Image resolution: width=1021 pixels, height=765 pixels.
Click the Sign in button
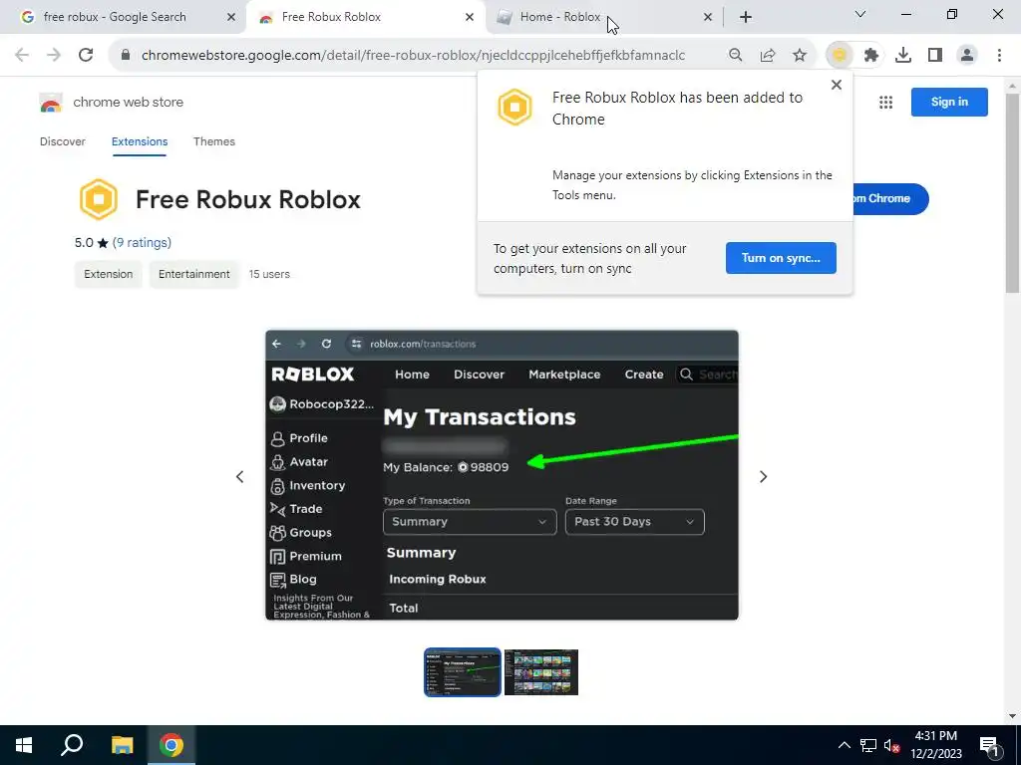point(949,103)
